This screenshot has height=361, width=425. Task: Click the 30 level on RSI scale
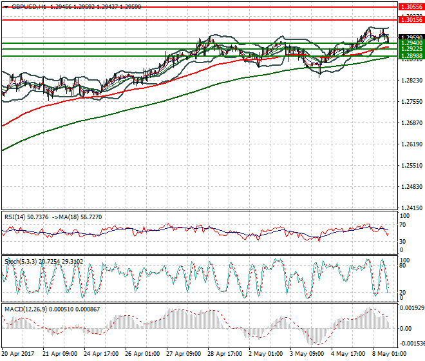[x=402, y=241]
